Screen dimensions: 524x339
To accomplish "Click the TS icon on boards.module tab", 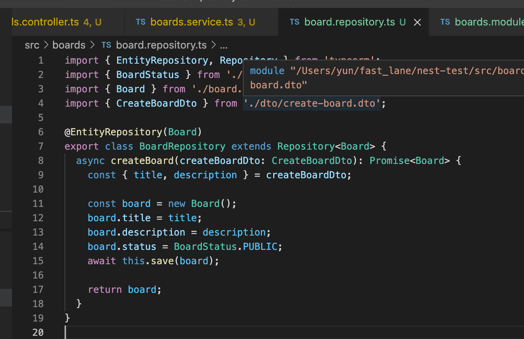I will [x=445, y=22].
